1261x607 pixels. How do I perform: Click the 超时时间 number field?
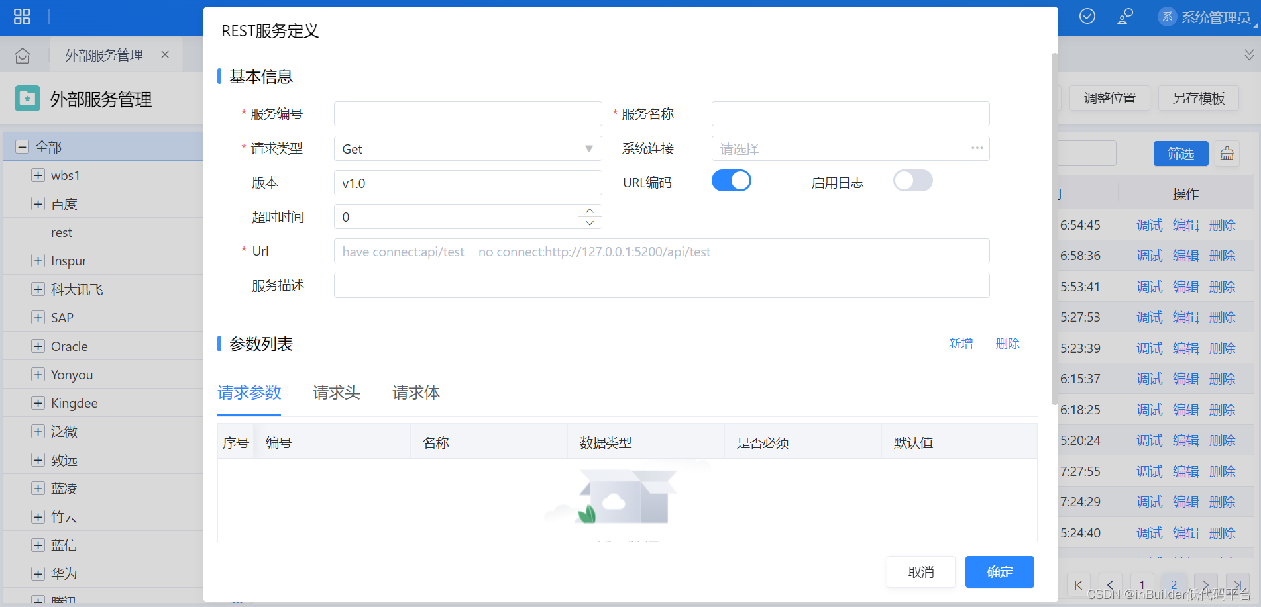[x=456, y=216]
